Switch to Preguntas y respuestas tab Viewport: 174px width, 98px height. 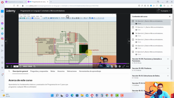click(39, 71)
